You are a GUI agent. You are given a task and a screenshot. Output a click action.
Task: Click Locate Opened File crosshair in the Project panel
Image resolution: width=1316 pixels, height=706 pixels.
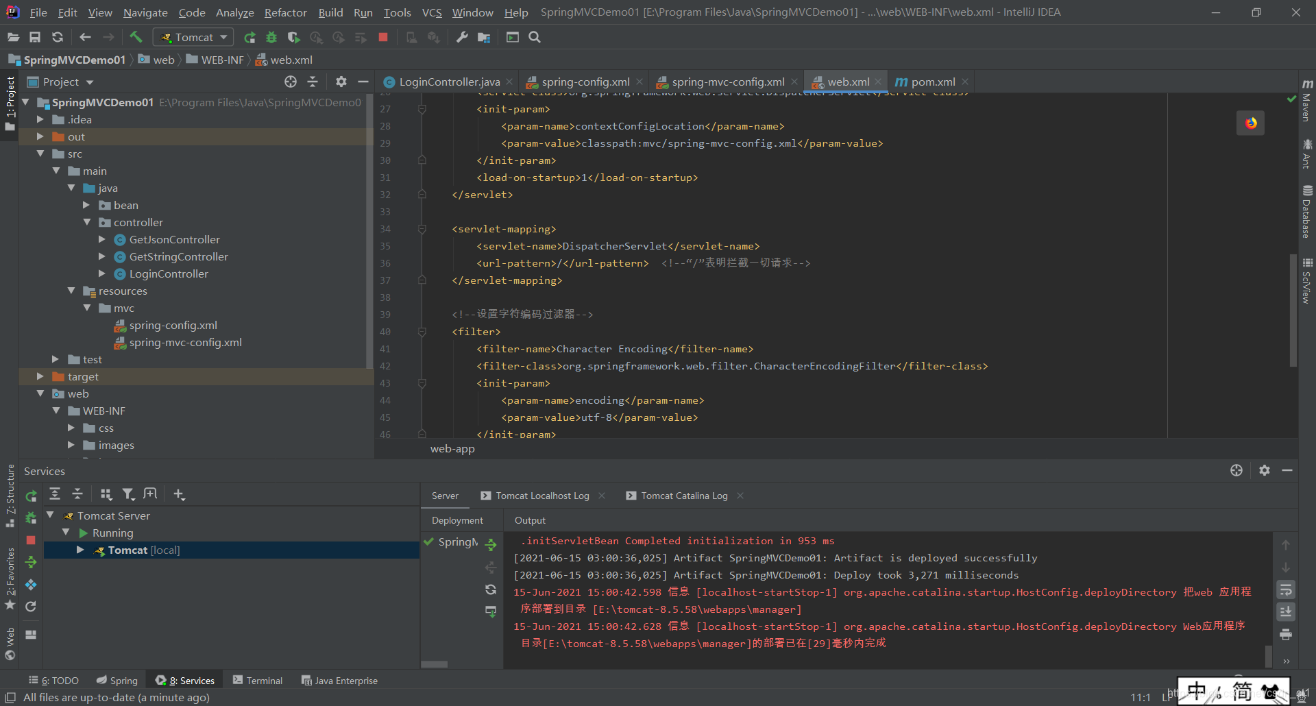click(291, 82)
